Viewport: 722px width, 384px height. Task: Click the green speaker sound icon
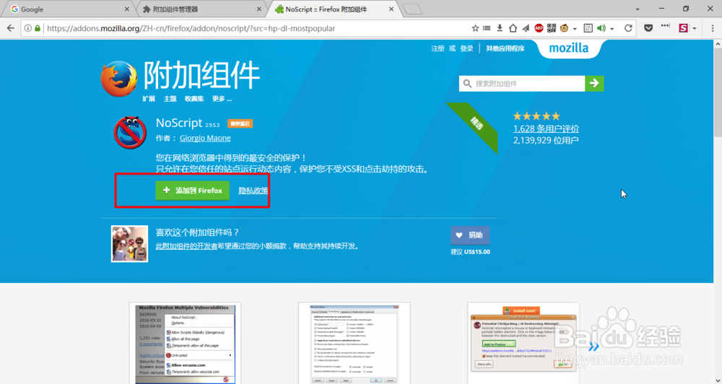[x=601, y=29]
